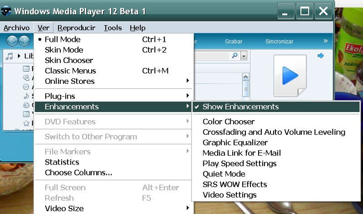The width and height of the screenshot is (363, 214).
Task: Click the music note Library icon
Action: [9, 56]
